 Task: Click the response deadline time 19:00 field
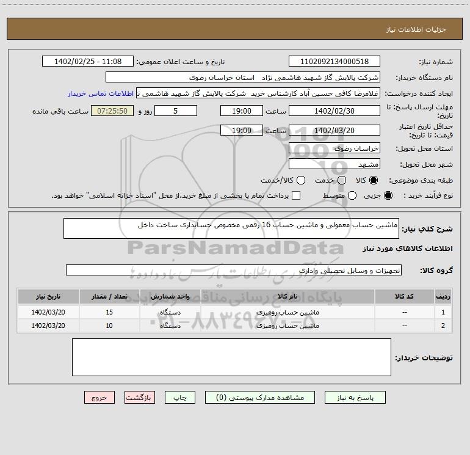[x=242, y=111]
